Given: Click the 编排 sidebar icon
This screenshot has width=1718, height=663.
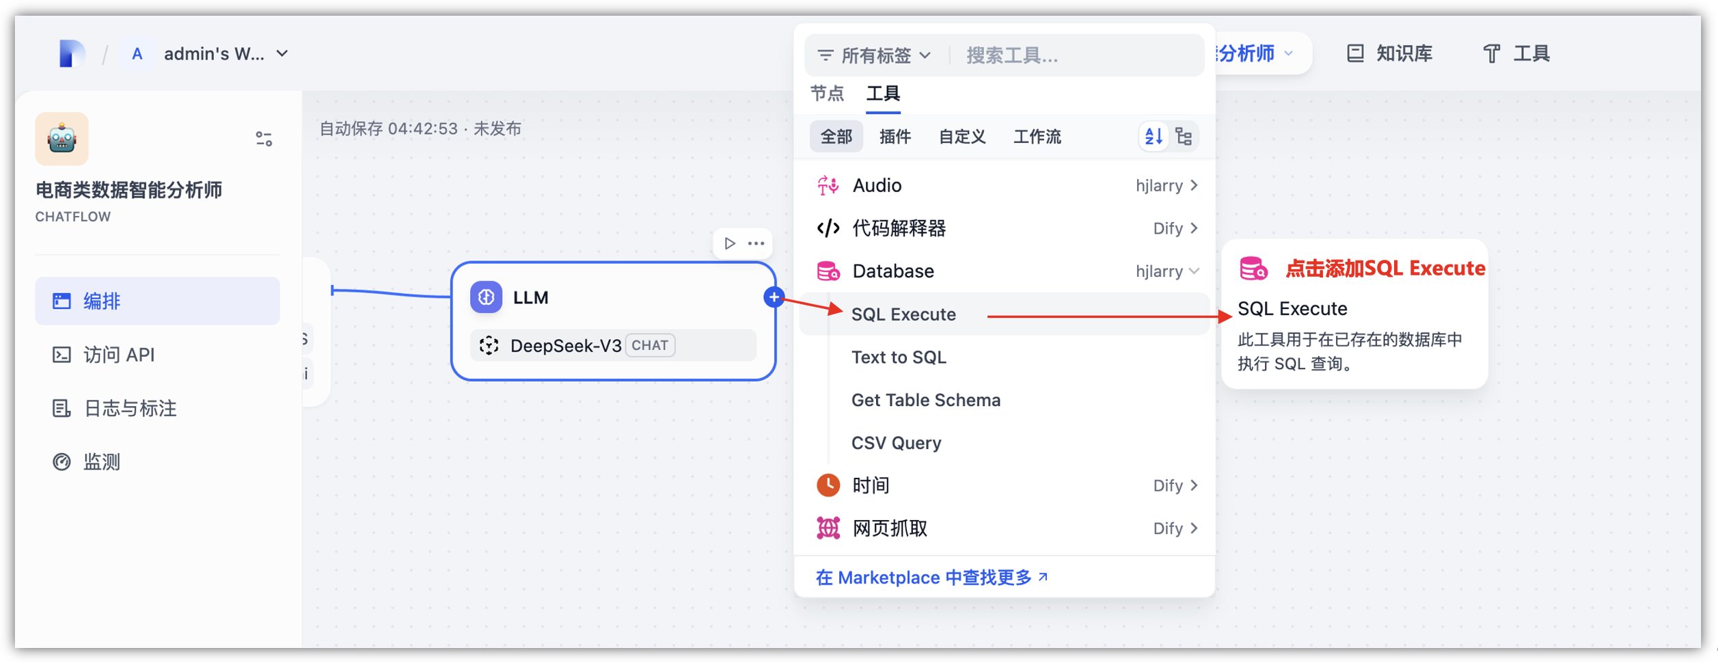Looking at the screenshot, I should [62, 301].
